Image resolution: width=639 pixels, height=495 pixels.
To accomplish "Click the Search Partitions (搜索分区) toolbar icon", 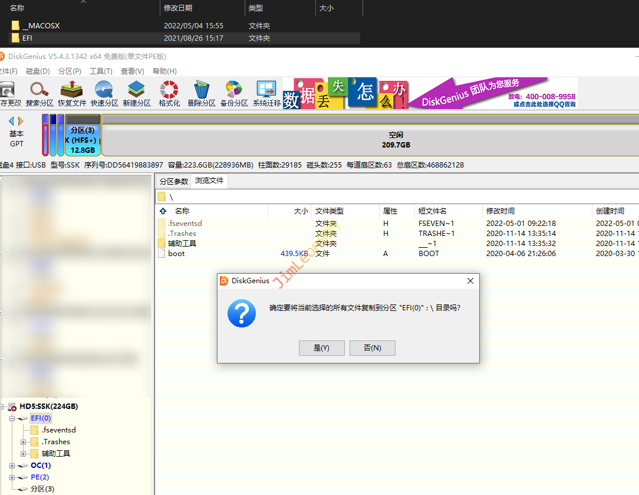I will coord(39,93).
